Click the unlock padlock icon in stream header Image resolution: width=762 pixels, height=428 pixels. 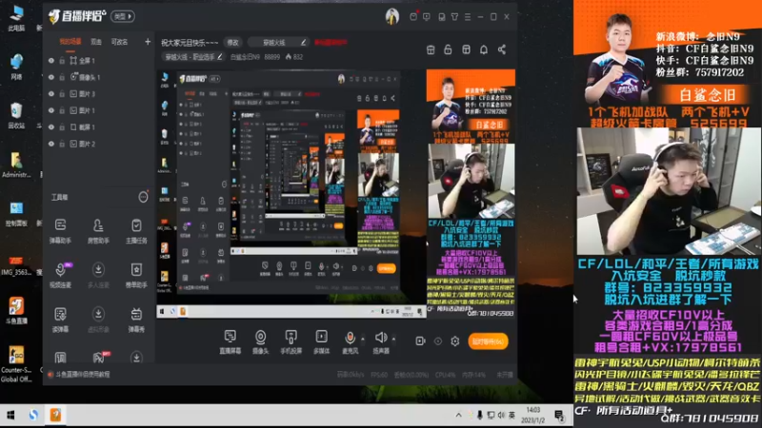pyautogui.click(x=448, y=49)
